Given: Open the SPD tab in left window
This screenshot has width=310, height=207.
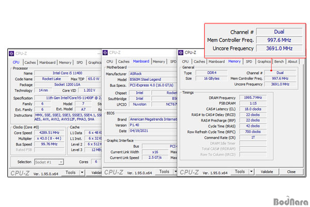Looking at the screenshot, I should [x=80, y=63].
